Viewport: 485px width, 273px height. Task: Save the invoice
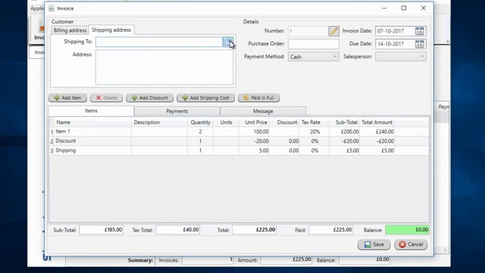pos(374,245)
